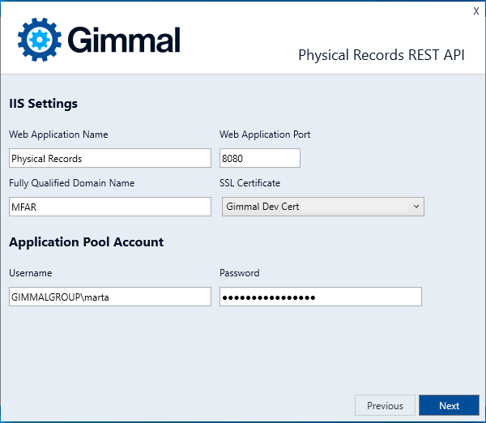Click the Web Application Port label
486x423 pixels.
(265, 135)
